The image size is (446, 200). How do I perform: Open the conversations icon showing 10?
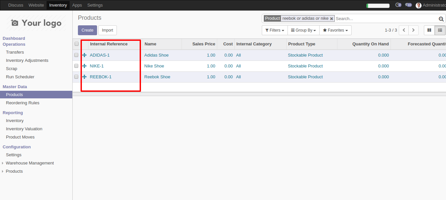tap(408, 5)
